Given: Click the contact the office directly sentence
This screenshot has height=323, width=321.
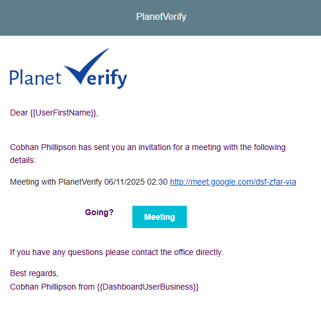Looking at the screenshot, I should (117, 252).
